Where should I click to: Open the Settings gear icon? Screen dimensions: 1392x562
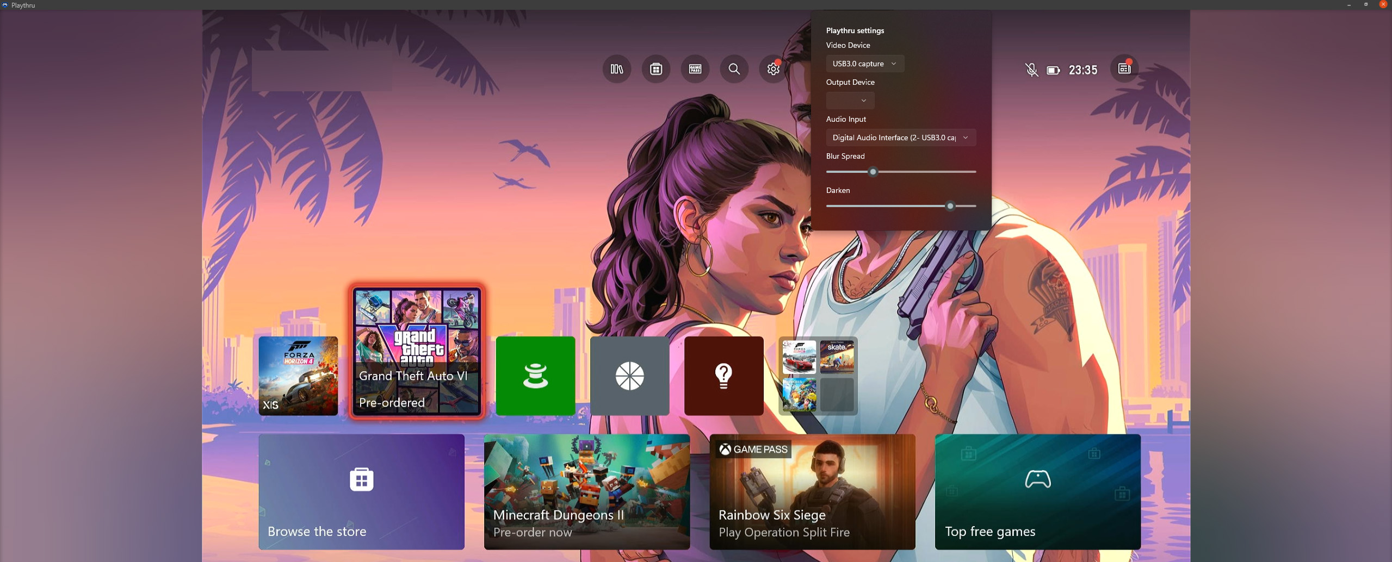[x=774, y=69]
